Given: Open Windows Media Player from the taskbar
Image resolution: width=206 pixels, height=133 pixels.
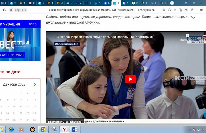Looking at the screenshot, I should tap(21, 130).
